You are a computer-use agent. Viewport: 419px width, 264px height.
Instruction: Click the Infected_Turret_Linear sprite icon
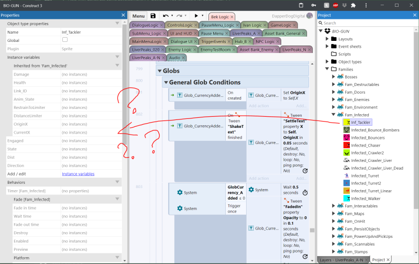click(346, 191)
